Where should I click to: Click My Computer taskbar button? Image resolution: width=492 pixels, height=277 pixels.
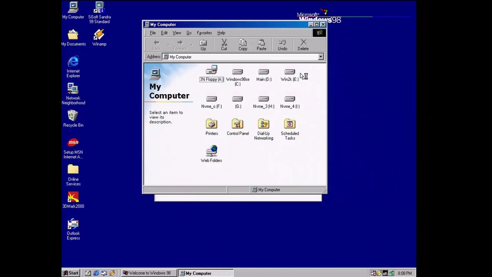coord(206,273)
